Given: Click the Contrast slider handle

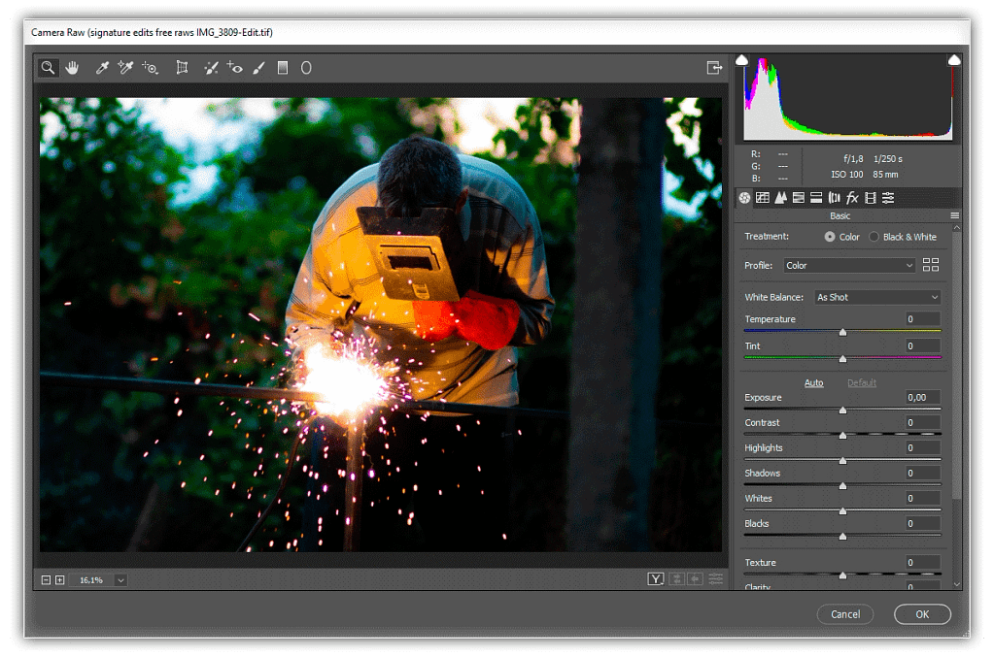Looking at the screenshot, I should (x=842, y=436).
